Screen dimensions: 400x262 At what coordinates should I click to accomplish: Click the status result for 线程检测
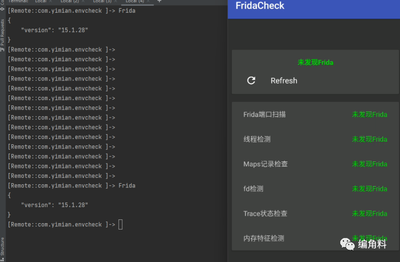(370, 139)
